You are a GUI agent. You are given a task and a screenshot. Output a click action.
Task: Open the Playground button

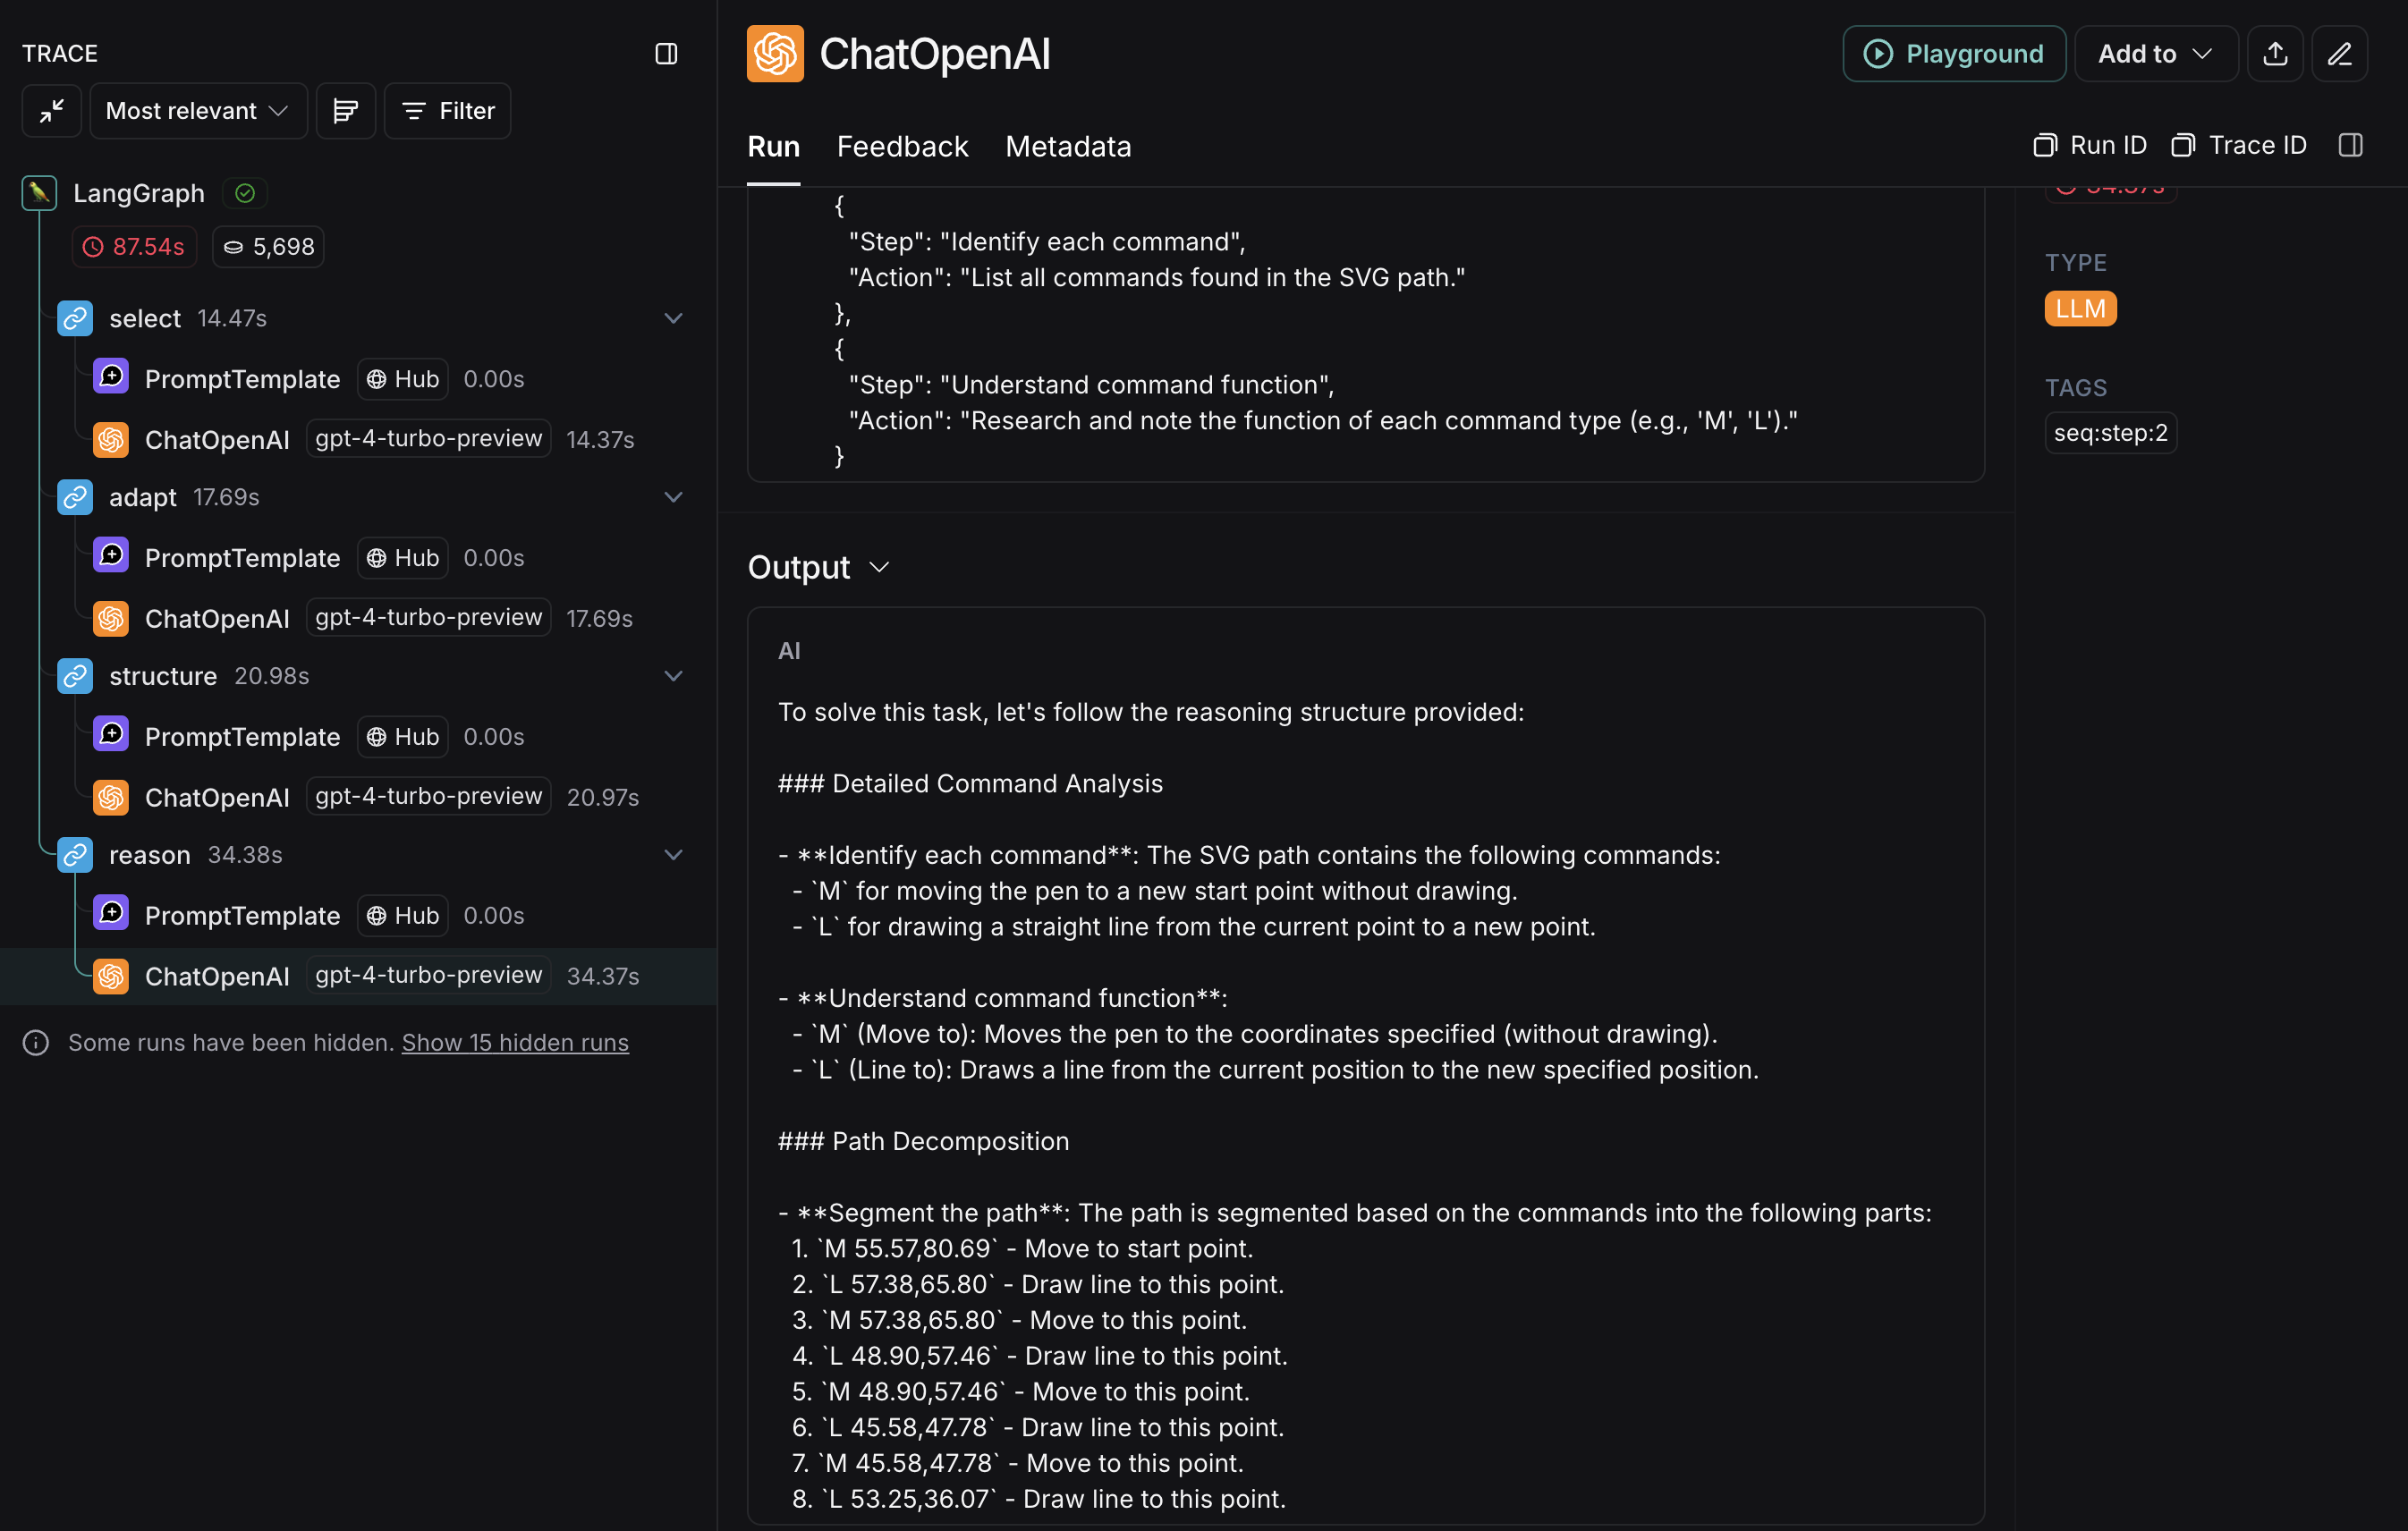pos(1954,54)
